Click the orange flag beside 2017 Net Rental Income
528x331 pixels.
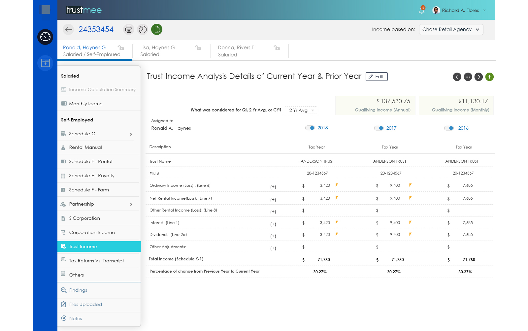coord(410,198)
